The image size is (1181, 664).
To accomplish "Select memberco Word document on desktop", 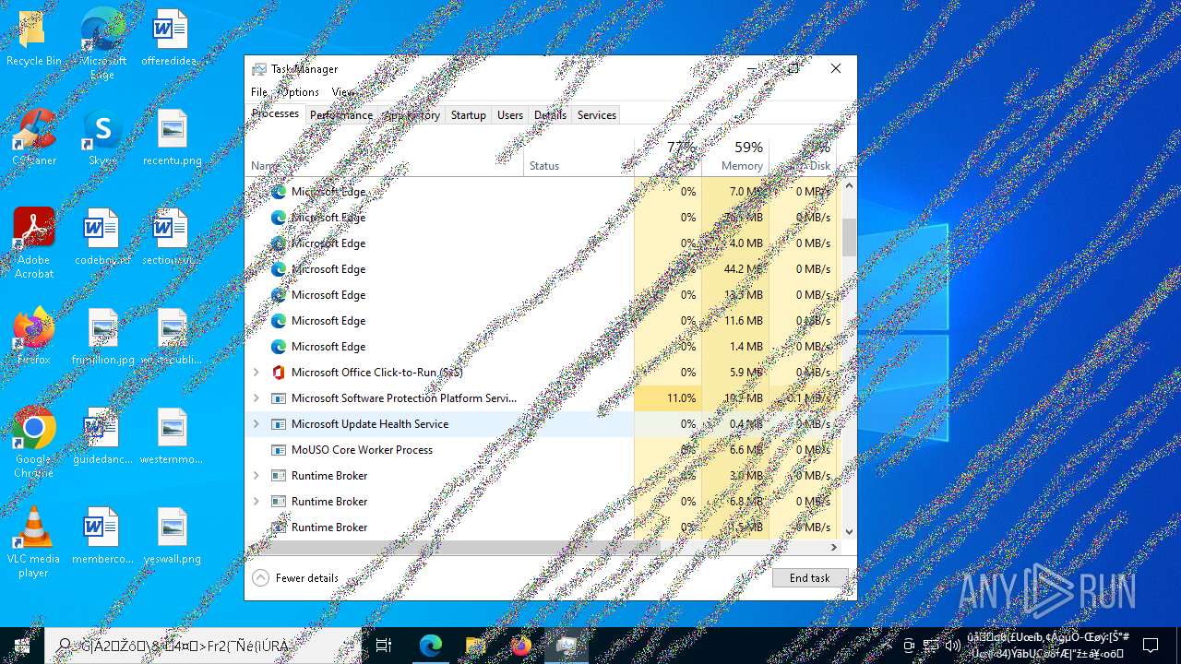I will [102, 537].
